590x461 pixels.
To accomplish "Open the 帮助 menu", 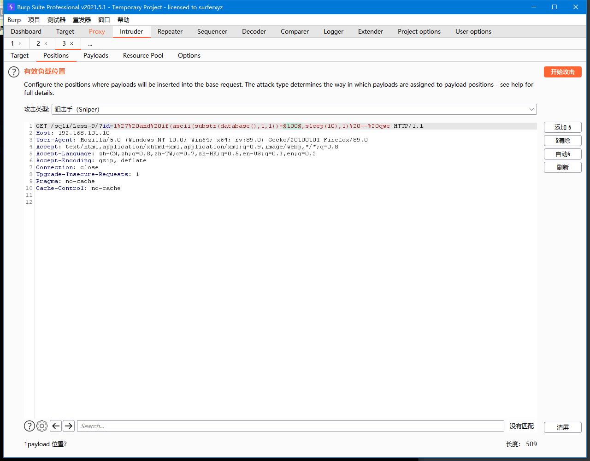I will click(x=124, y=20).
